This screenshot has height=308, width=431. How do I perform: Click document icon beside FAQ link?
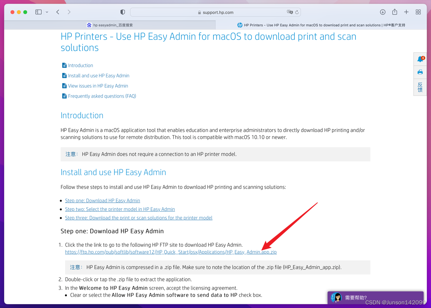64,96
